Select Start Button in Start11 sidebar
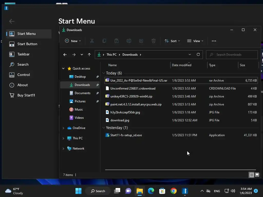263x197 pixels. (29, 44)
